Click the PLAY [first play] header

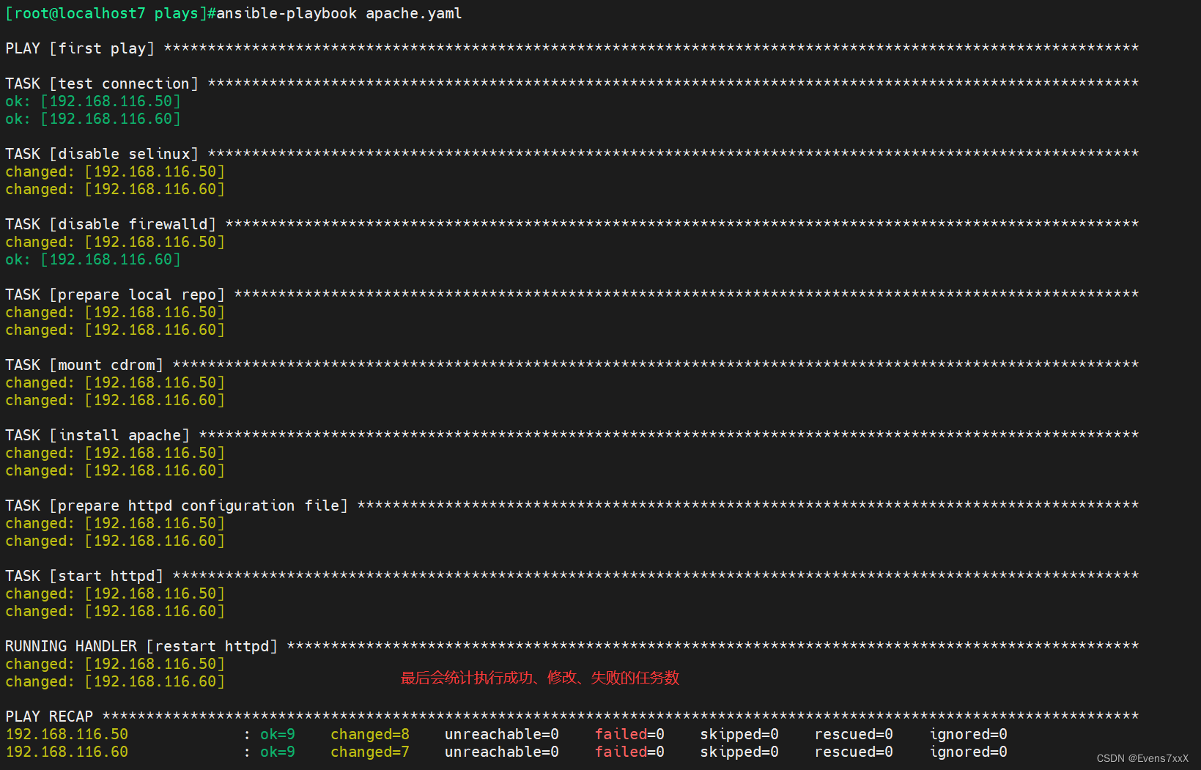click(x=80, y=48)
